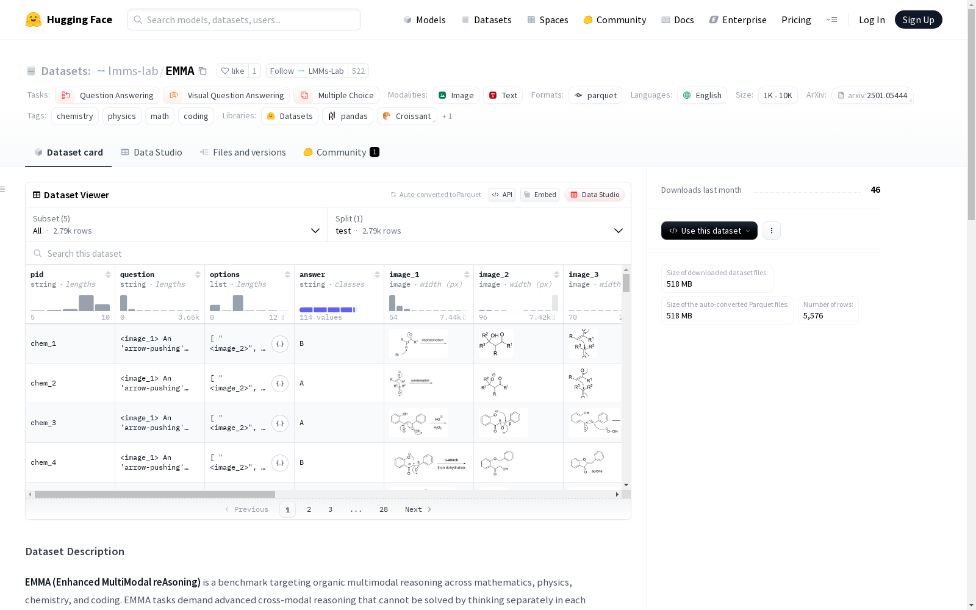Screen dimensions: 976x610
Task: Sort the question column
Action: pyautogui.click(x=198, y=274)
